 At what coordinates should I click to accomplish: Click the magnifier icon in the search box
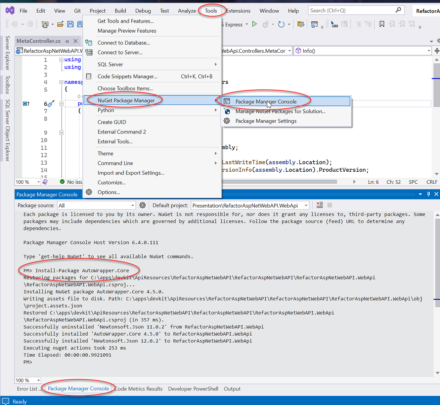click(399, 10)
